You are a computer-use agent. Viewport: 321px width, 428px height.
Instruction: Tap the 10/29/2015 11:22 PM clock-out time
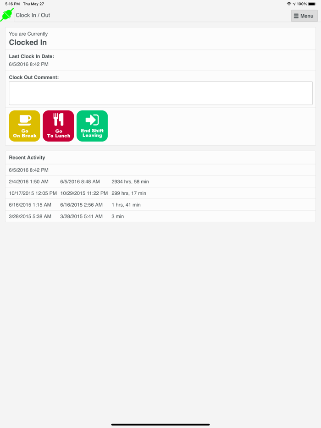click(84, 193)
